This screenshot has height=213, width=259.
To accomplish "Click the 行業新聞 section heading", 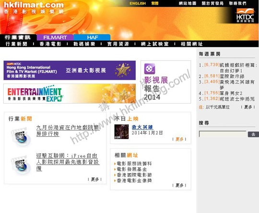I will (x=20, y=118).
